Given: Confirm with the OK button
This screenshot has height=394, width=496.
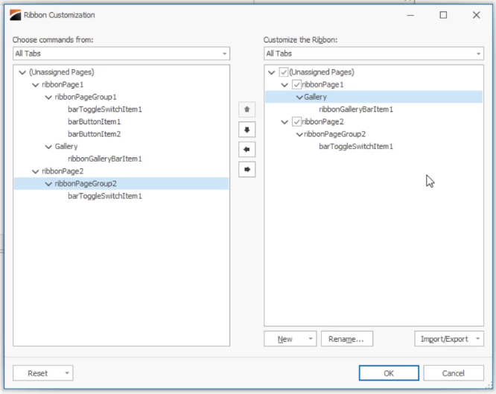Looking at the screenshot, I should [x=389, y=373].
